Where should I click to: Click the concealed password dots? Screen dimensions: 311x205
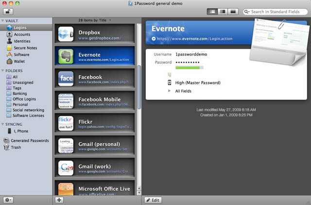[x=188, y=62]
